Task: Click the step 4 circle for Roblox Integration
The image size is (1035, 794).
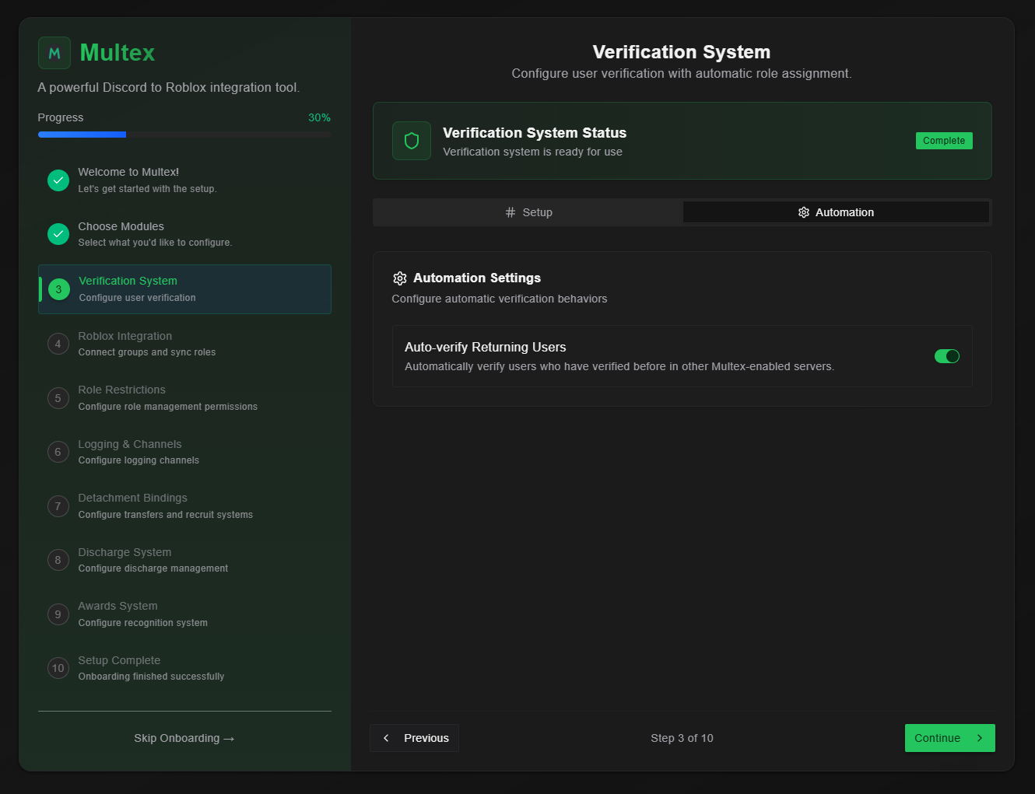Action: coord(58,344)
